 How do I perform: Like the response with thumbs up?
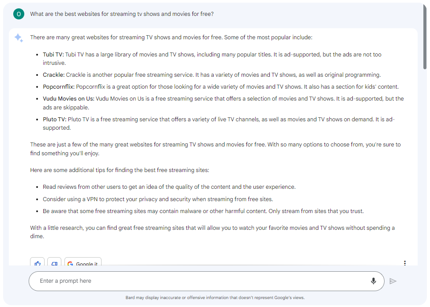tap(38, 263)
